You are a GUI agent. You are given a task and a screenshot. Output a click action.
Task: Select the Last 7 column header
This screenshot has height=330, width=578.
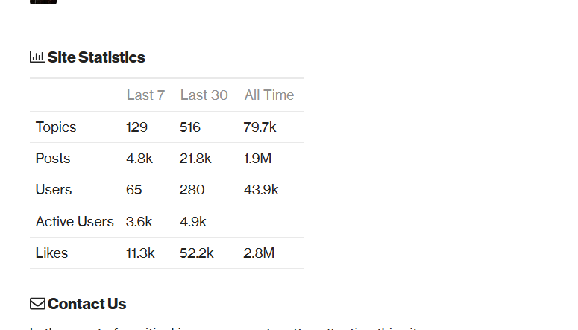[x=145, y=95]
